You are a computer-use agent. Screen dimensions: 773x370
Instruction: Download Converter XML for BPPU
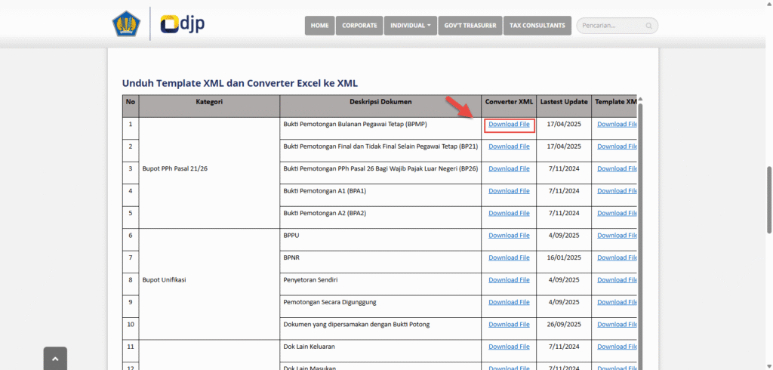click(509, 236)
